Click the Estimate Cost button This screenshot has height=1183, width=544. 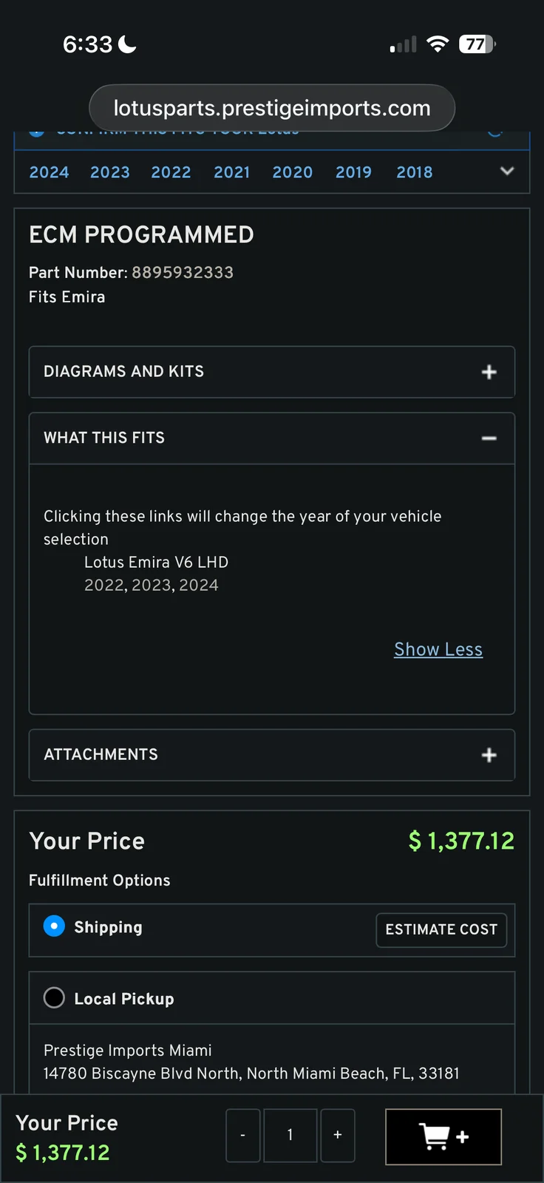(x=441, y=929)
